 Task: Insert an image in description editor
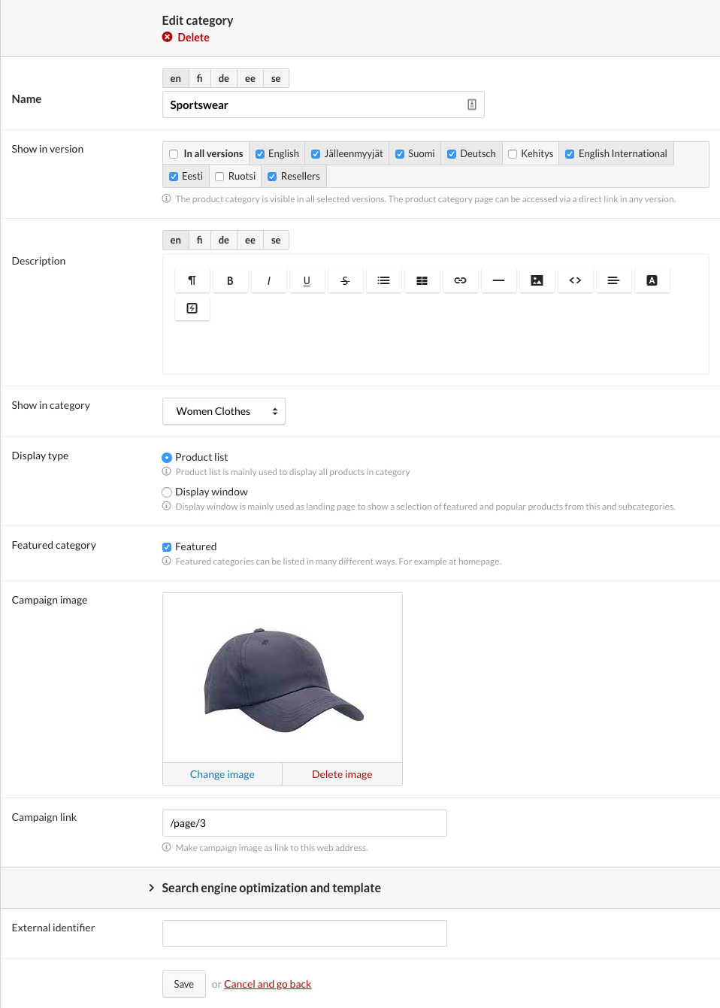tap(537, 280)
